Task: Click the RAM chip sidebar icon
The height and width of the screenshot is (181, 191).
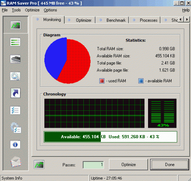Action: point(15,59)
